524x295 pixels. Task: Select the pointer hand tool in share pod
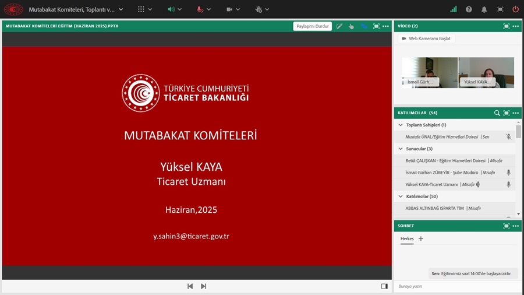(x=351, y=26)
